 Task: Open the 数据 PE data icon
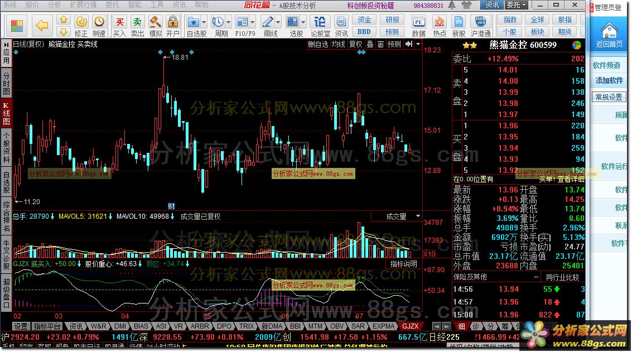click(x=418, y=22)
